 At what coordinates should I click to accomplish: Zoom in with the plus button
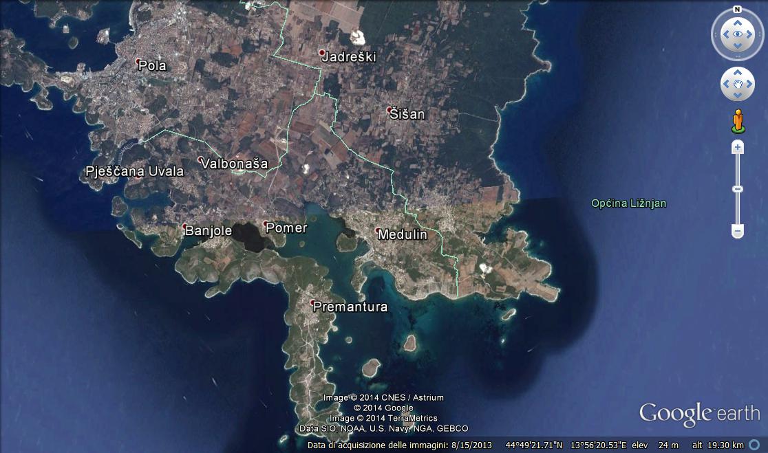738,147
